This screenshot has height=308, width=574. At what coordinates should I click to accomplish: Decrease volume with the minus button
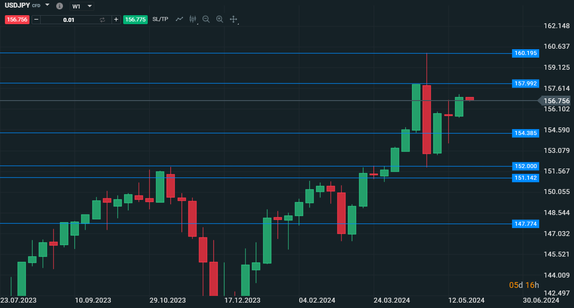point(36,20)
